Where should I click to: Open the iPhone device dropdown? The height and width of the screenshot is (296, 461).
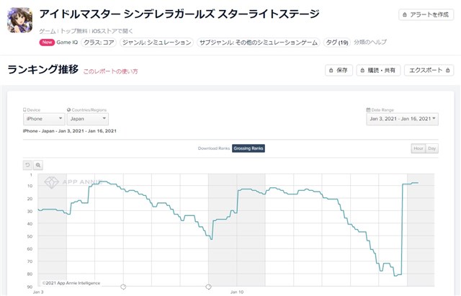click(44, 119)
